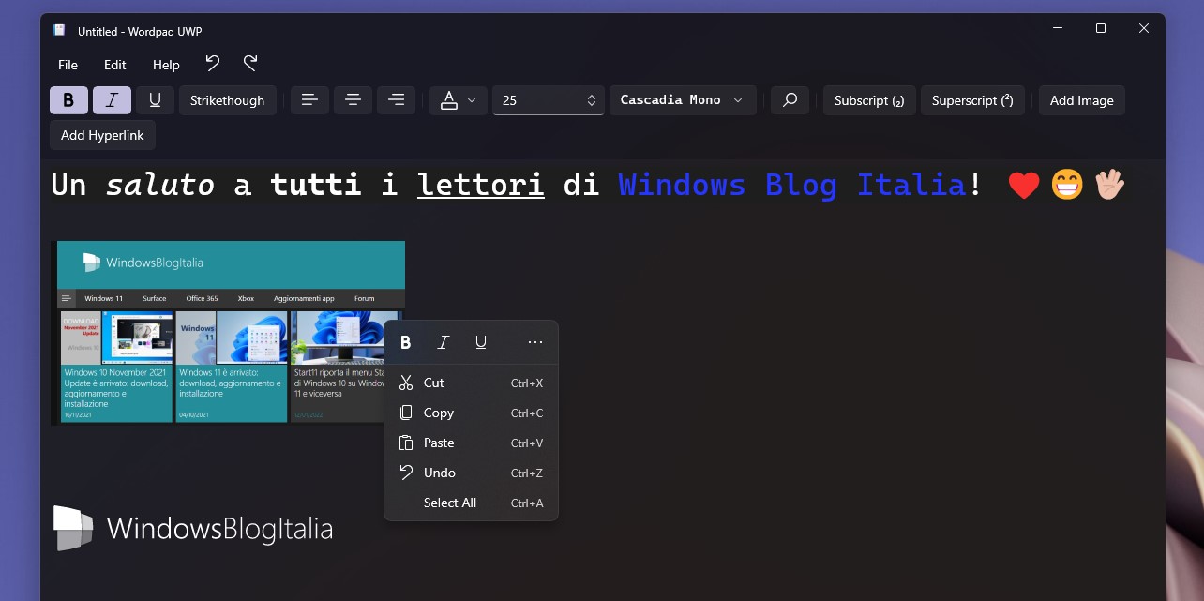Toggle Italic in the main toolbar
The image size is (1204, 601).
pos(112,100)
